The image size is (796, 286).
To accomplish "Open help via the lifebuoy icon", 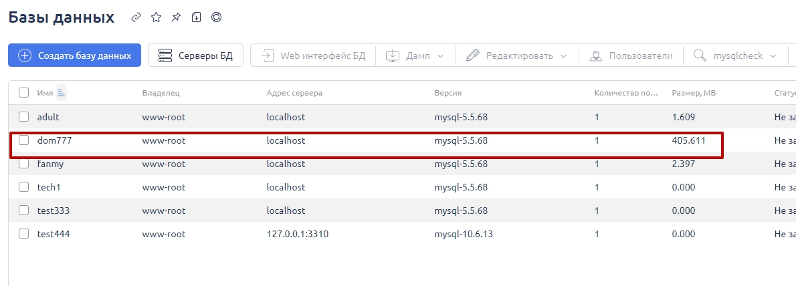I will tap(216, 17).
